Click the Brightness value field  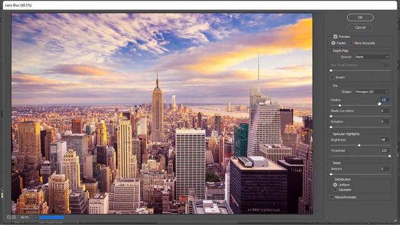click(x=385, y=140)
